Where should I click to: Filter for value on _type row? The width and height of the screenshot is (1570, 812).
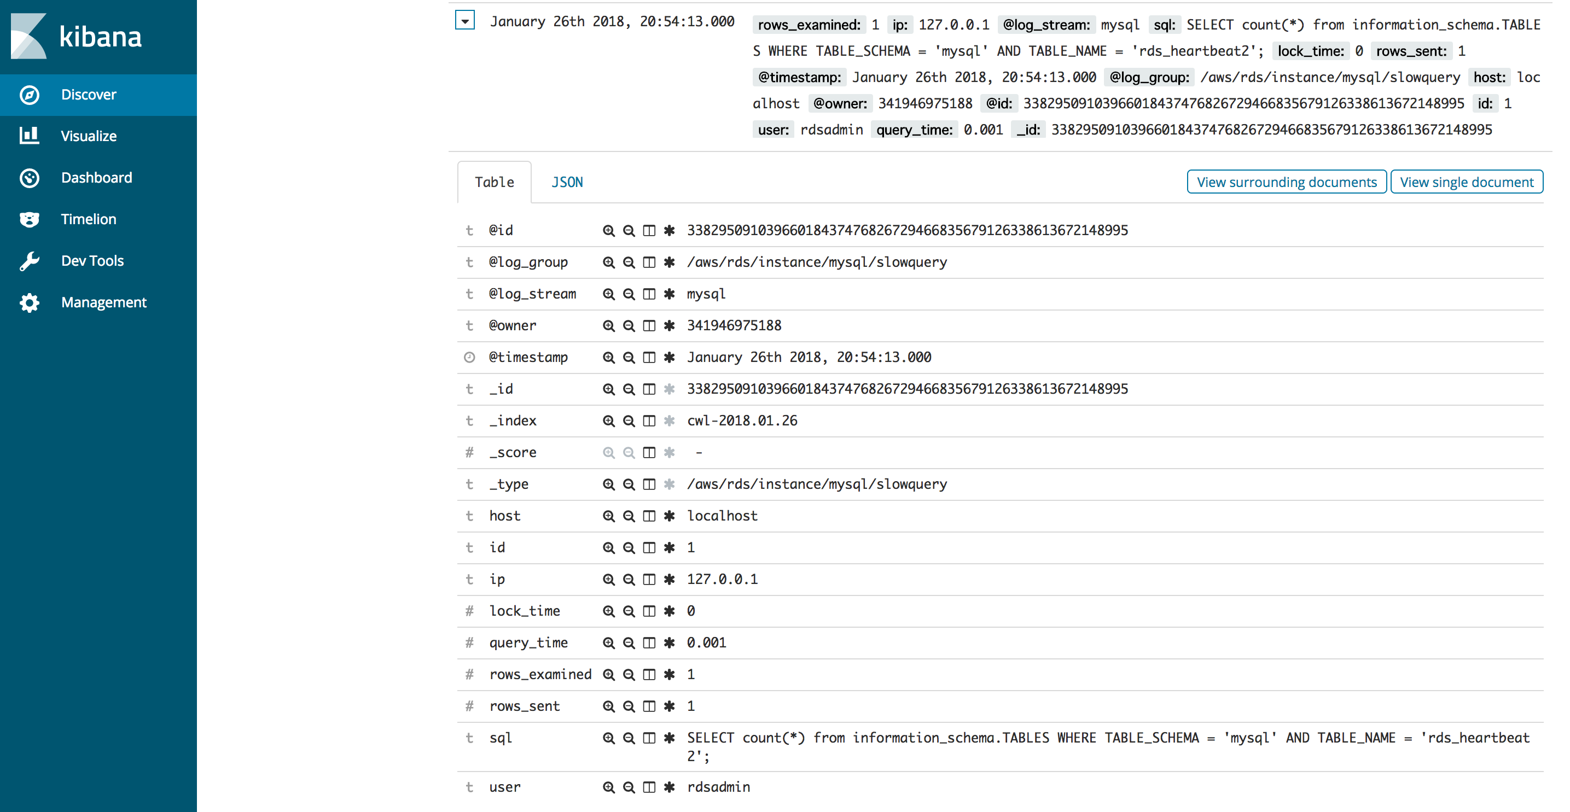tap(608, 484)
